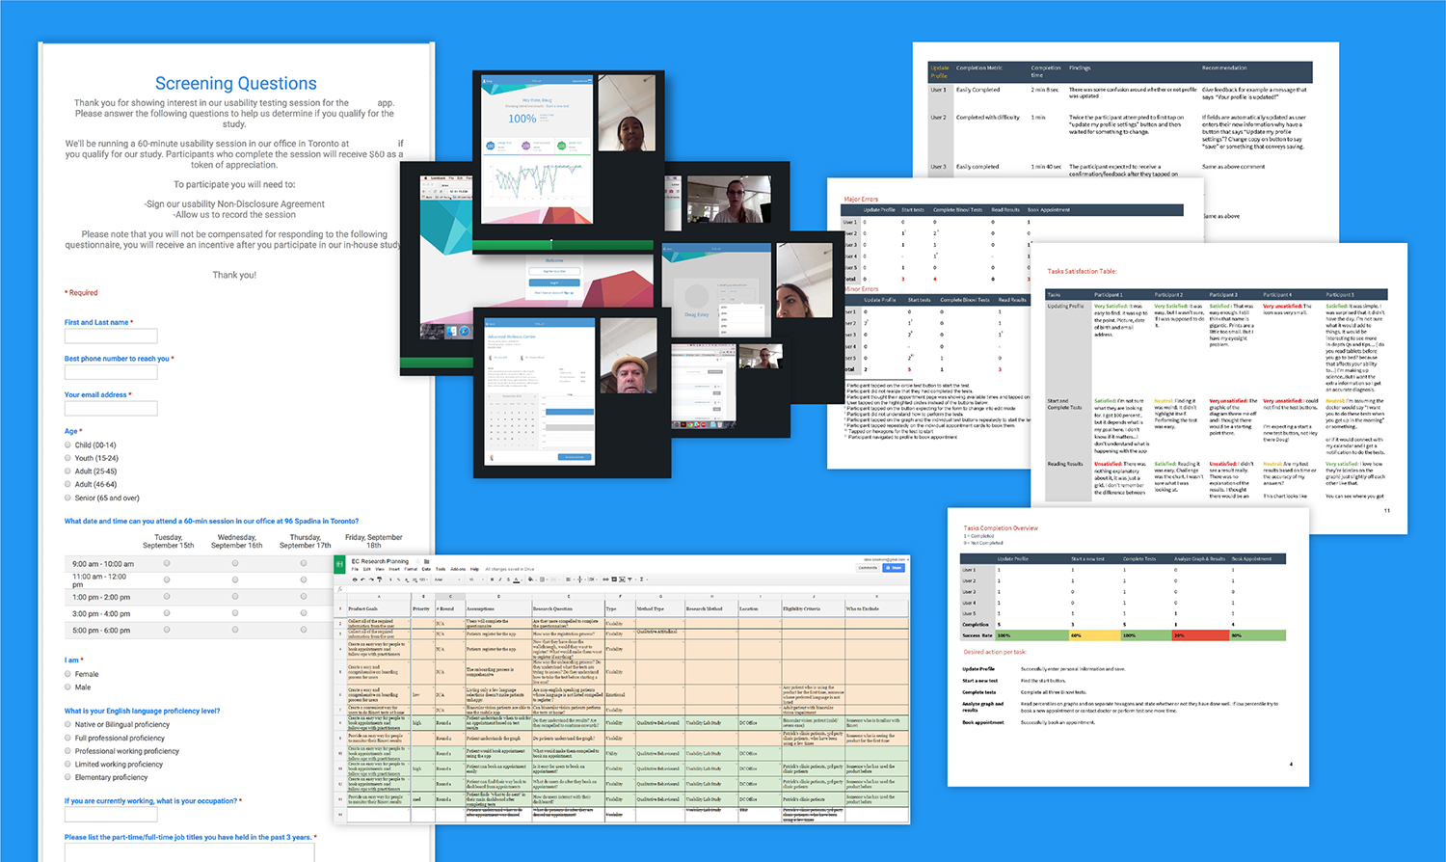Screen dimensions: 1446x862
Task: Click the insert link icon in the spreadsheet
Action: (605, 579)
